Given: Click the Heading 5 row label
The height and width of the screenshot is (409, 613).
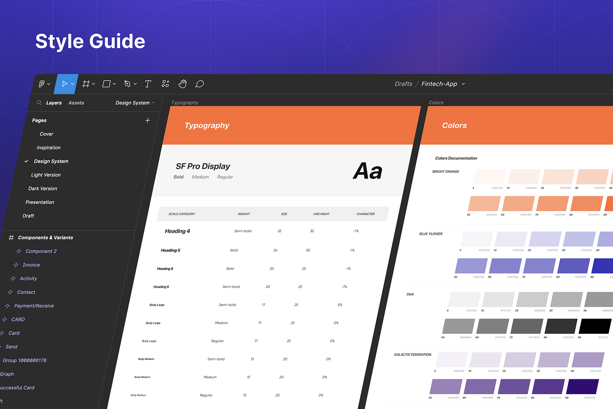Looking at the screenshot, I should (x=171, y=251).
